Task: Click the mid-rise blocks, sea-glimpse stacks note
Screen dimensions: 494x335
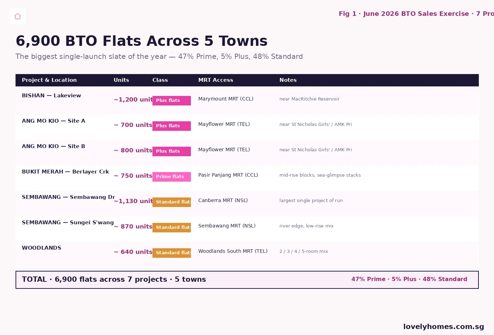Action: coord(320,175)
